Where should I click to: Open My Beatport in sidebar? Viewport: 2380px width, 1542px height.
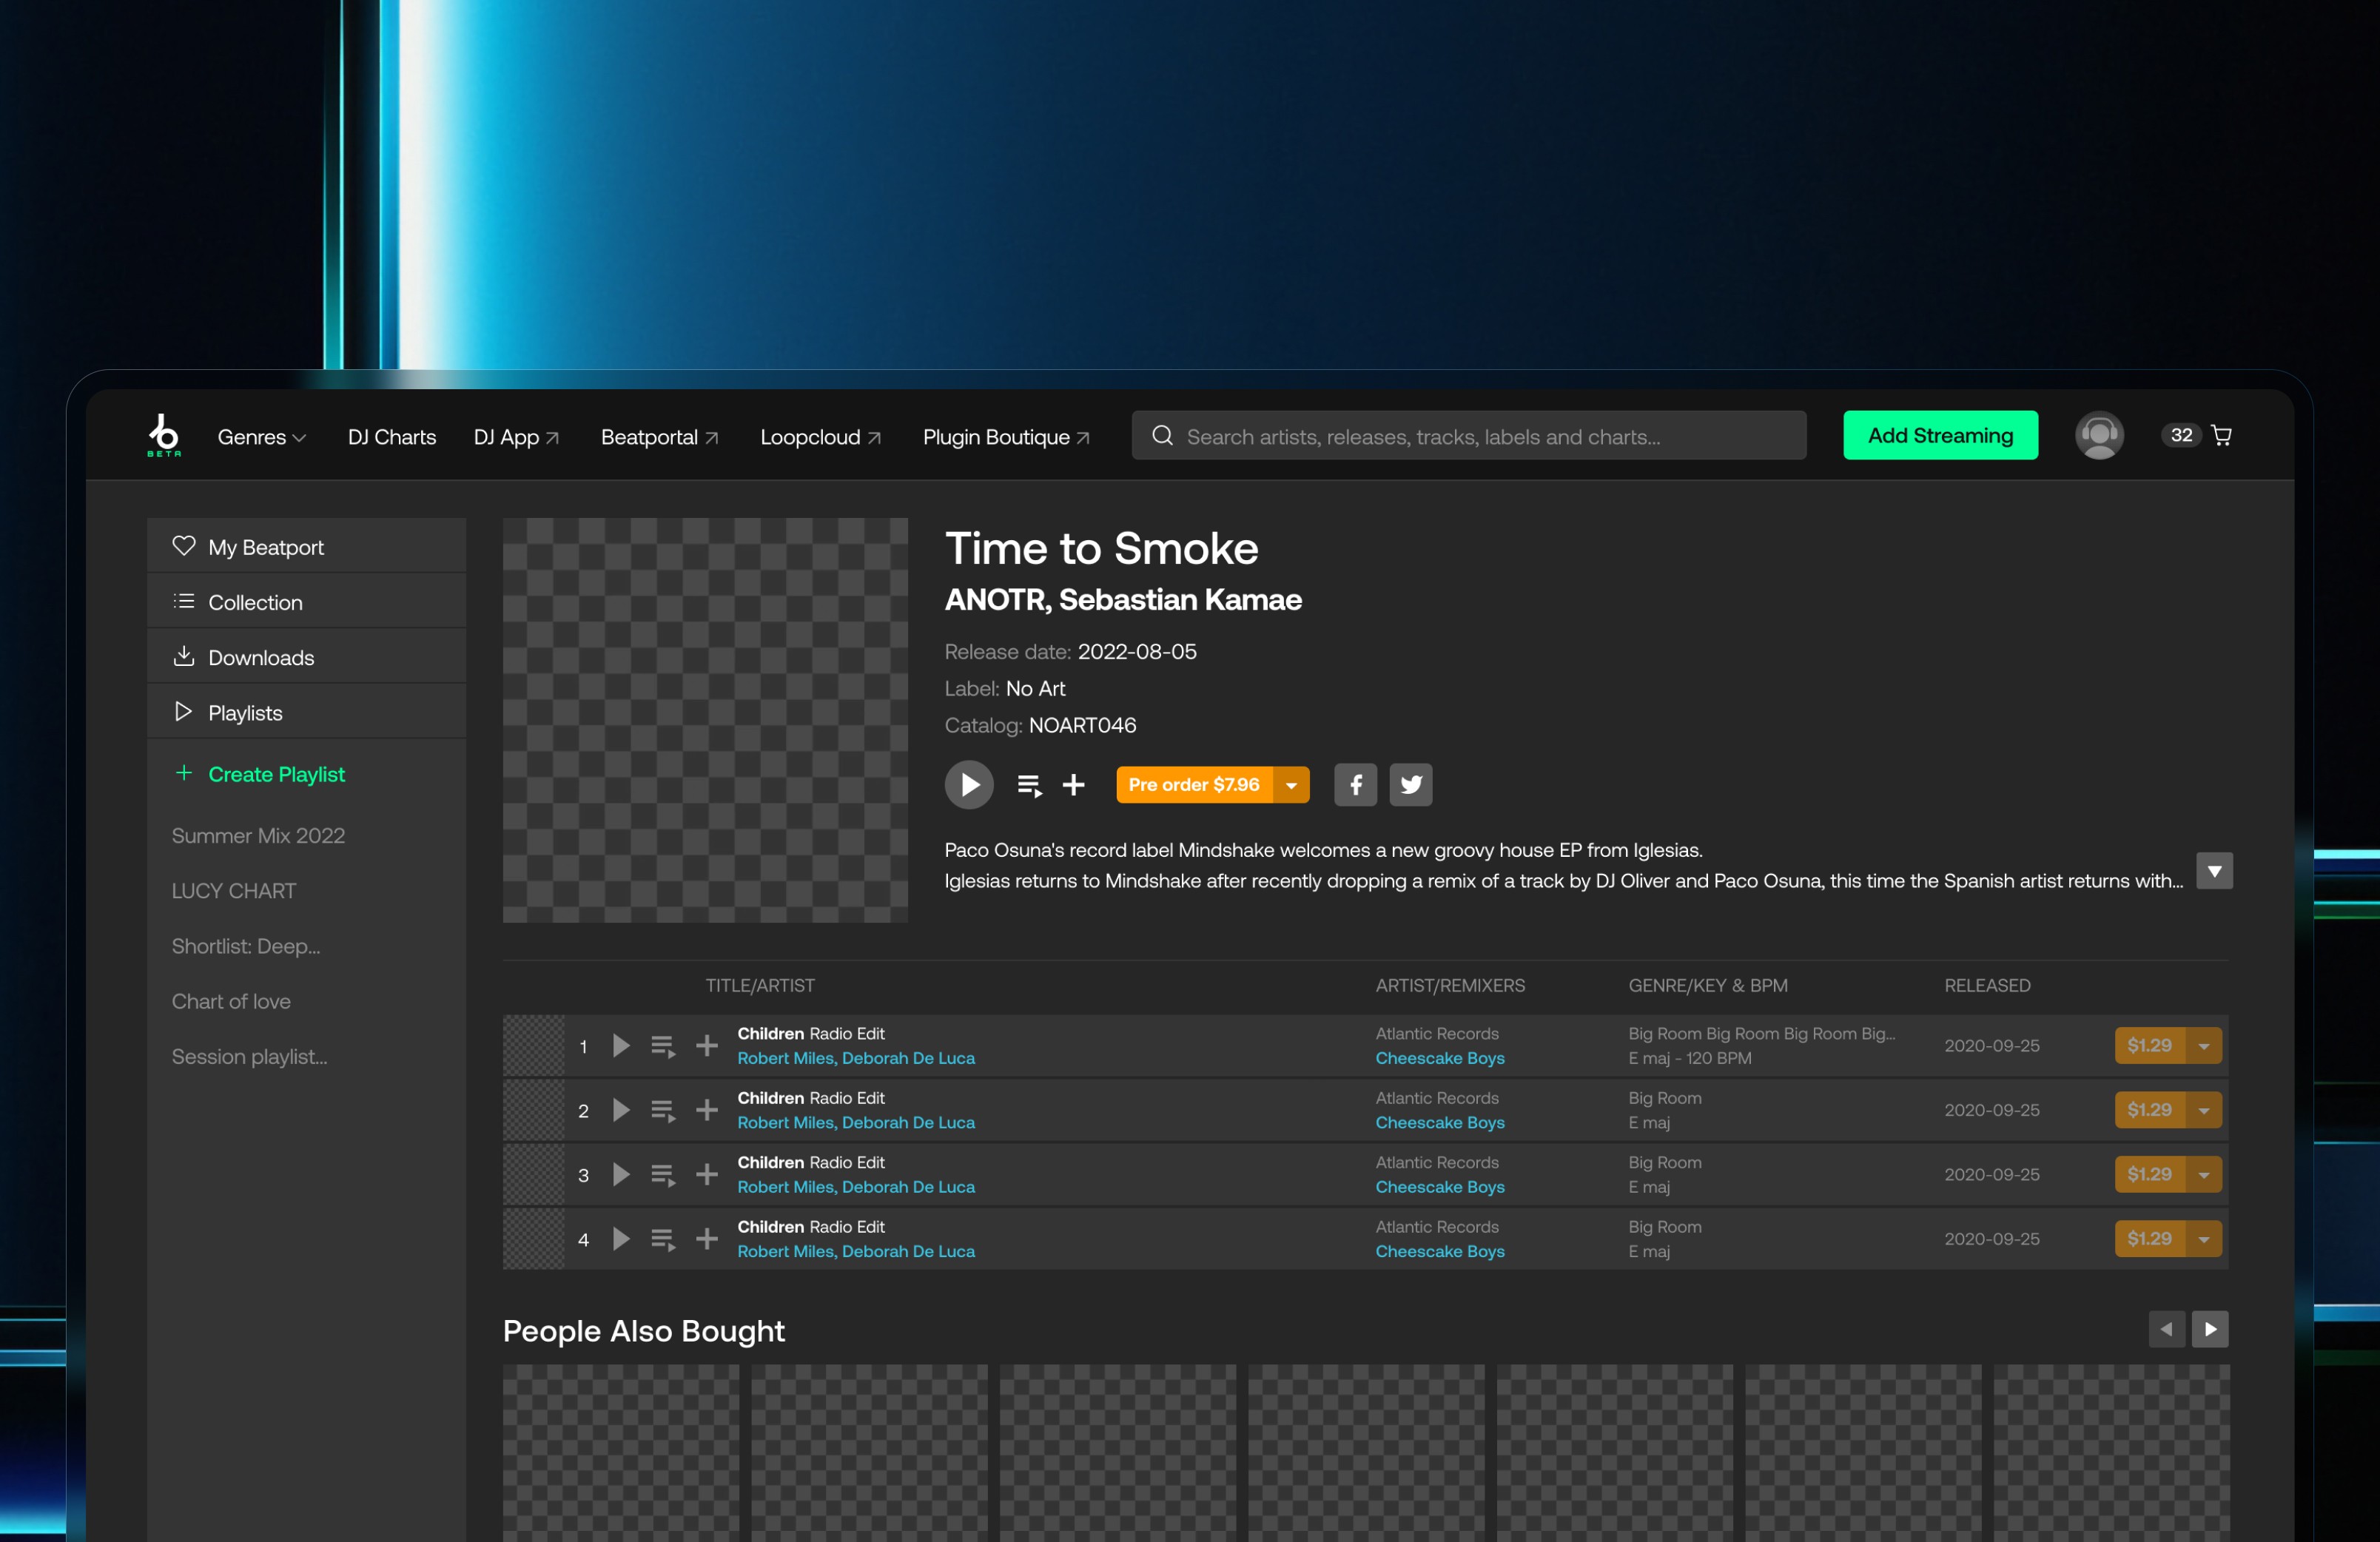coord(306,546)
